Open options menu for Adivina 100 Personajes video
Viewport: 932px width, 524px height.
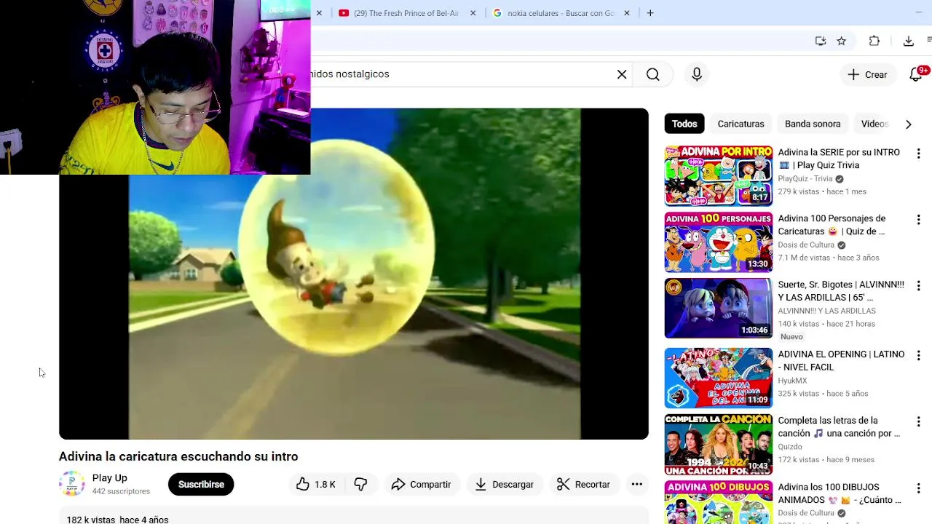(918, 220)
